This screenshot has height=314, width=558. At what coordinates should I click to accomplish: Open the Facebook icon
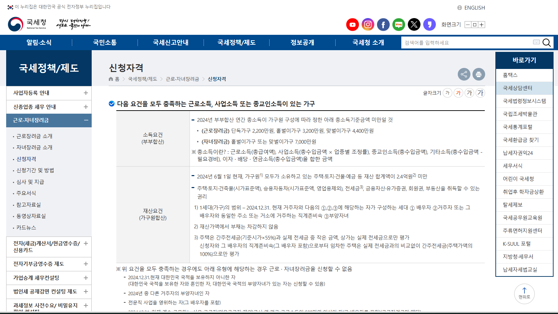click(x=383, y=24)
